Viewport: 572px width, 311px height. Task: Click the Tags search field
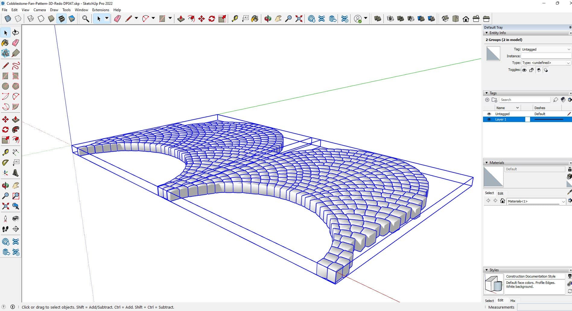coord(525,100)
